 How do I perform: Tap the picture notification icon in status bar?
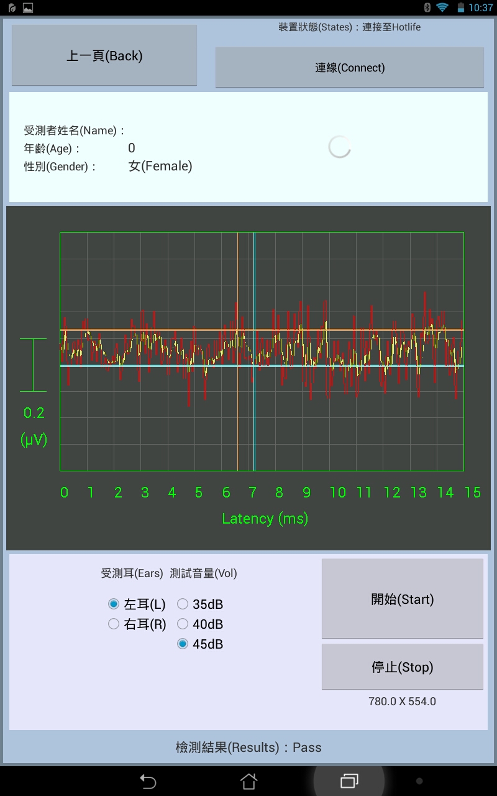pyautogui.click(x=27, y=8)
